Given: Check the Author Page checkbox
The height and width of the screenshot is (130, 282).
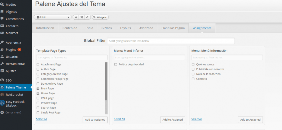Looking at the screenshot, I should pos(38,69).
